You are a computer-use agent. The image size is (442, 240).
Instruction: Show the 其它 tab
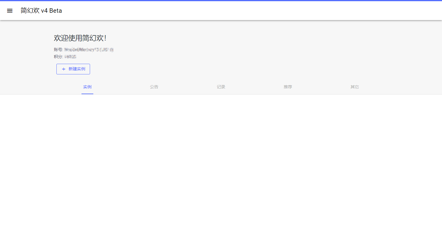click(355, 87)
